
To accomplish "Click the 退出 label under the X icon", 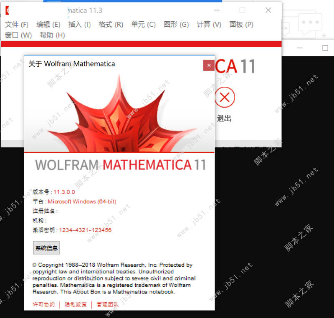I will (224, 119).
